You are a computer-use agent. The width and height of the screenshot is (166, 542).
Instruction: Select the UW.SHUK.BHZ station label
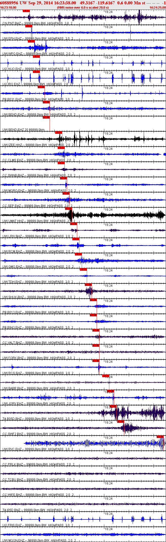39,297
